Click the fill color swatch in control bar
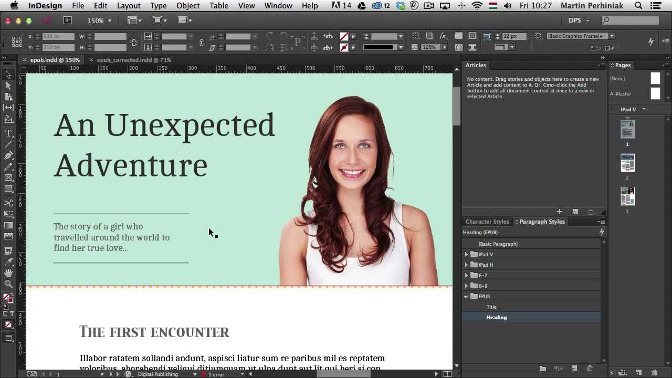This screenshot has height=378, width=672. coord(344,36)
